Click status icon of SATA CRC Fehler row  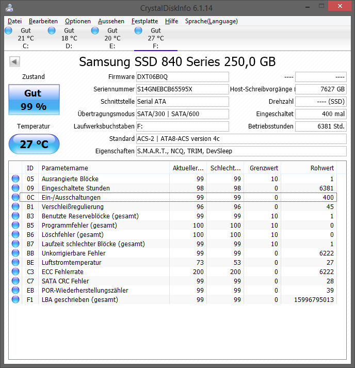15,281
